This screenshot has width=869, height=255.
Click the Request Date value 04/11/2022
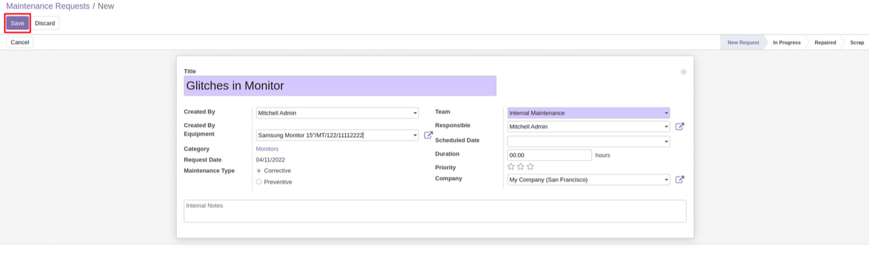click(270, 160)
